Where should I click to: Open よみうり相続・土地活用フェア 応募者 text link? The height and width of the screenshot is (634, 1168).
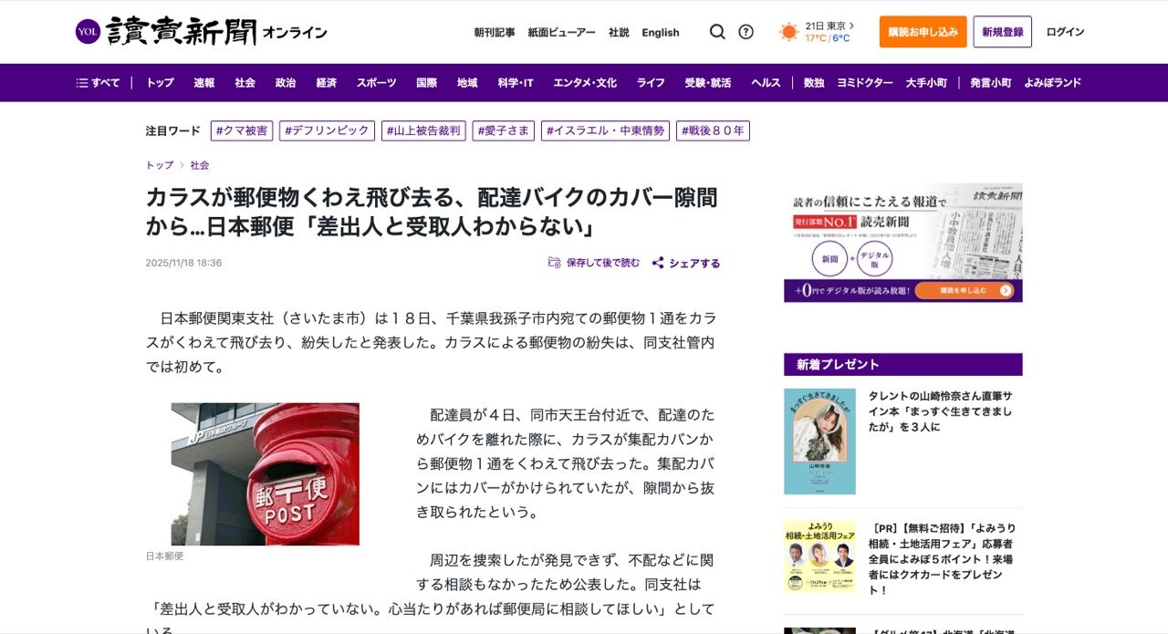click(x=944, y=558)
